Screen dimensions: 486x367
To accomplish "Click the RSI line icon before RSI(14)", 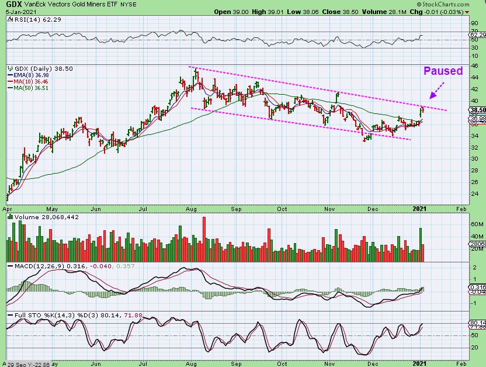I will coord(11,19).
